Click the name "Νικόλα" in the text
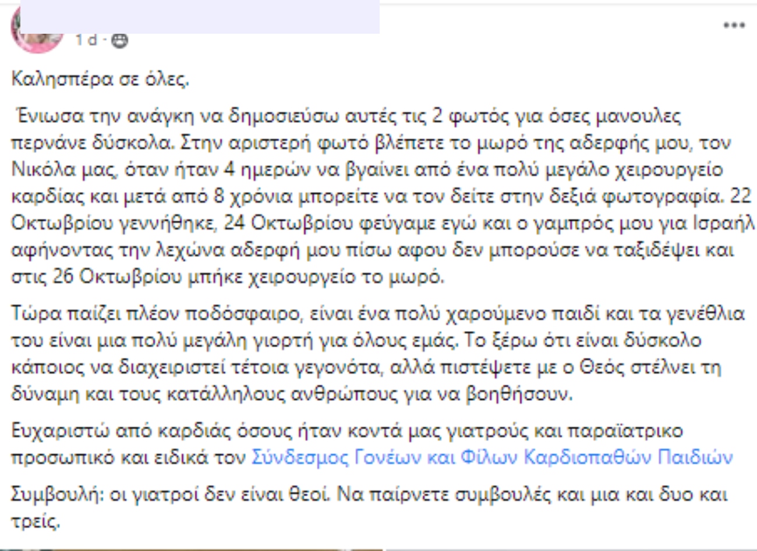This screenshot has height=551, width=757. point(38,170)
